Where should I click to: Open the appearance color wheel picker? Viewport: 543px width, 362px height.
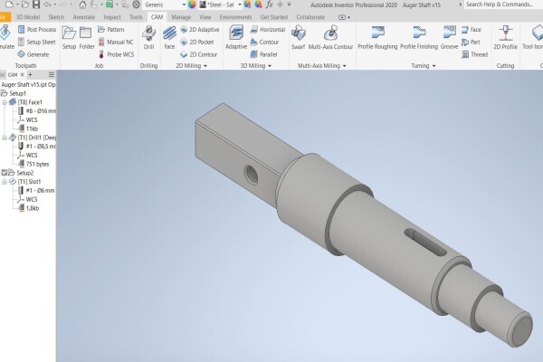(192, 5)
